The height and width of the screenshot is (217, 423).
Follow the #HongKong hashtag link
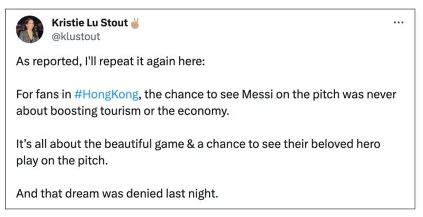pos(106,95)
